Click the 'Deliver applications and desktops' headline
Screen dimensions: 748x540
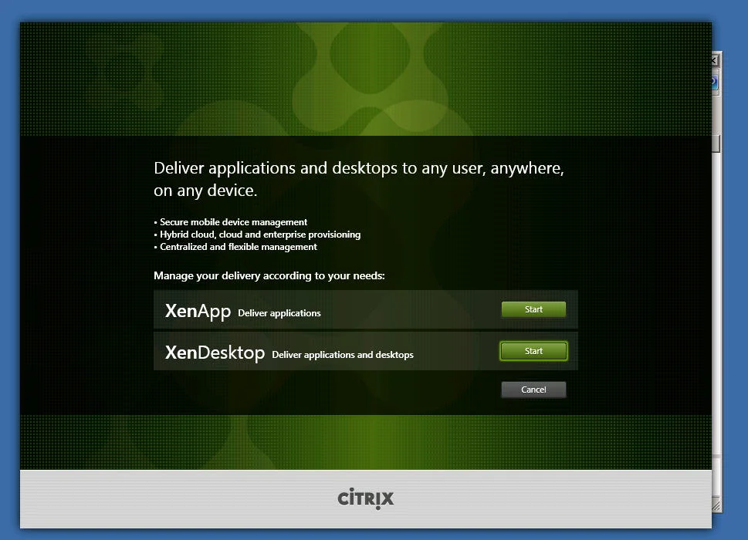click(x=359, y=179)
